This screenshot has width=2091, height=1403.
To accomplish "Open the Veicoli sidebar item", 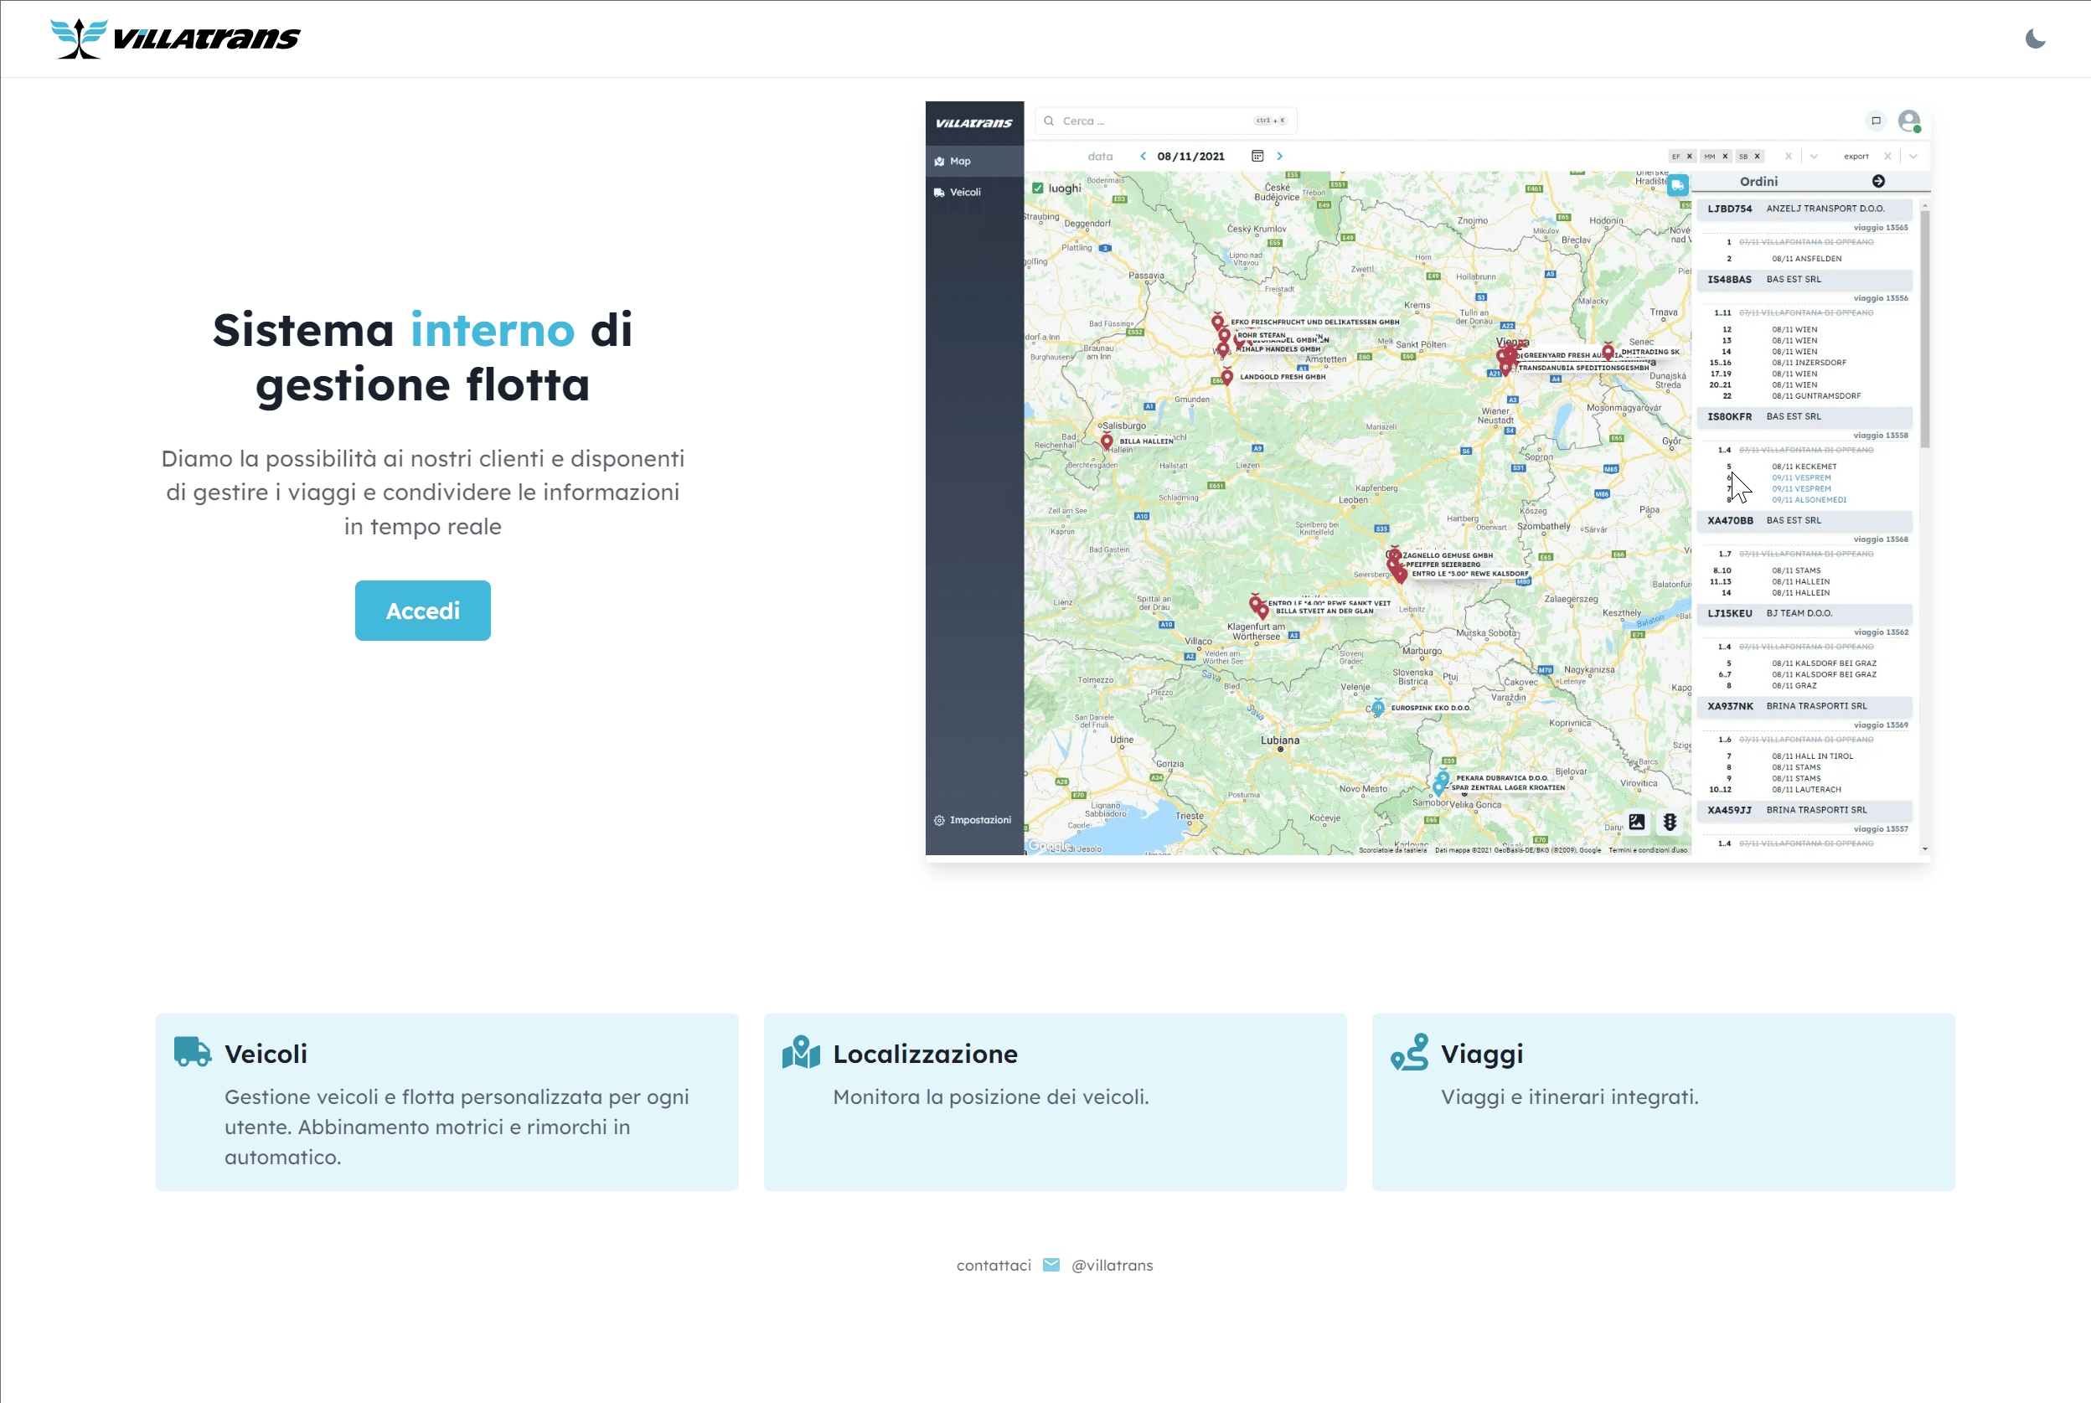I will pyautogui.click(x=963, y=193).
